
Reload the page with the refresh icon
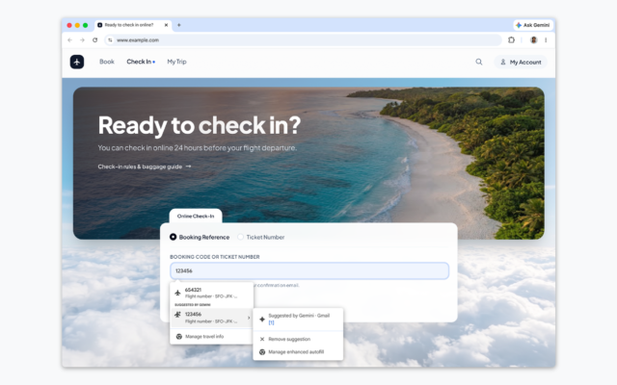94,40
